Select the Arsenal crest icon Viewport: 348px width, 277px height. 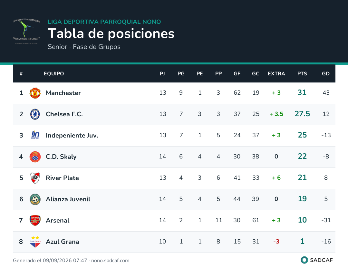(35, 220)
